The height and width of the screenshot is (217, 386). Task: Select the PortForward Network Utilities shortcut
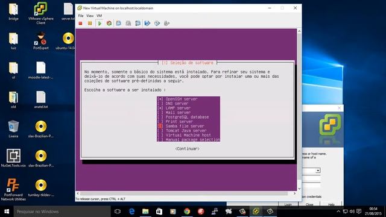coord(13,189)
